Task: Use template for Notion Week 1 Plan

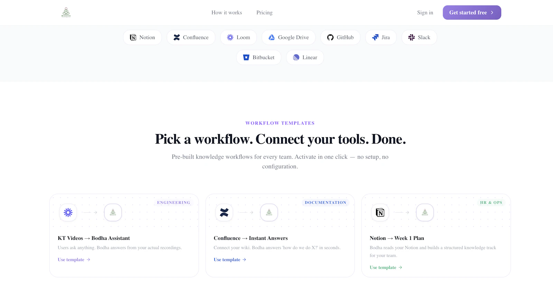Action: [x=386, y=268]
